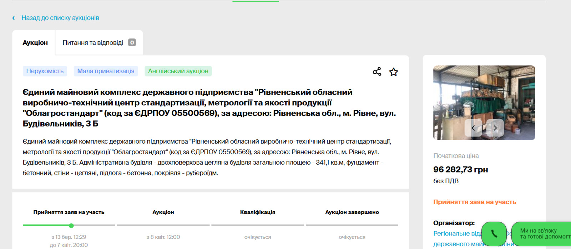Select the 'Нерухомість' category tag
Viewport: 571px width, 249px height.
pos(45,71)
